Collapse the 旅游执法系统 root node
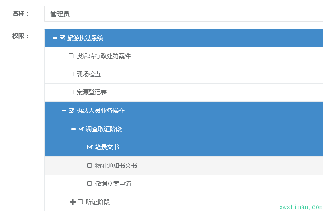 [x=55, y=38]
